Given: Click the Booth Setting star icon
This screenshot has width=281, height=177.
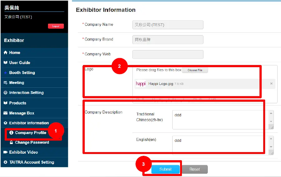Looking at the screenshot, I should [5, 72].
